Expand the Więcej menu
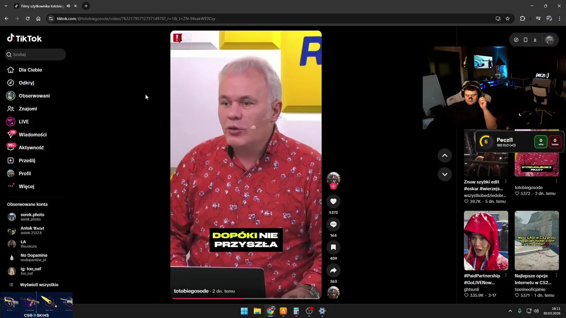This screenshot has height=318, width=566. tap(26, 186)
